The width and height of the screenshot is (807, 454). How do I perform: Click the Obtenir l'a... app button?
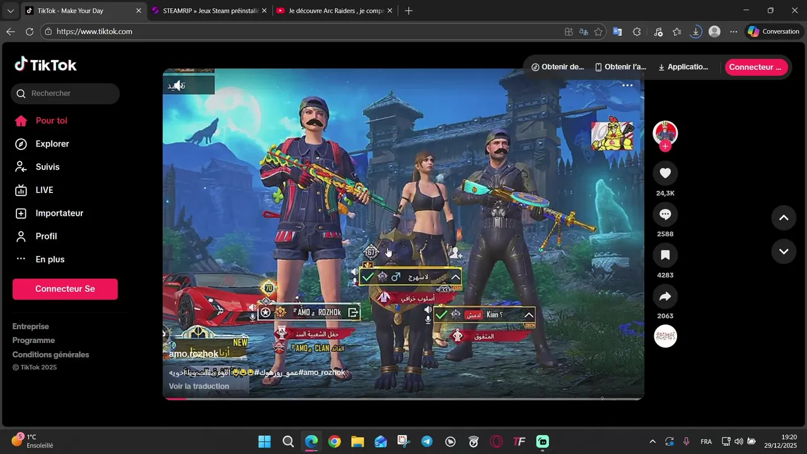click(x=621, y=67)
